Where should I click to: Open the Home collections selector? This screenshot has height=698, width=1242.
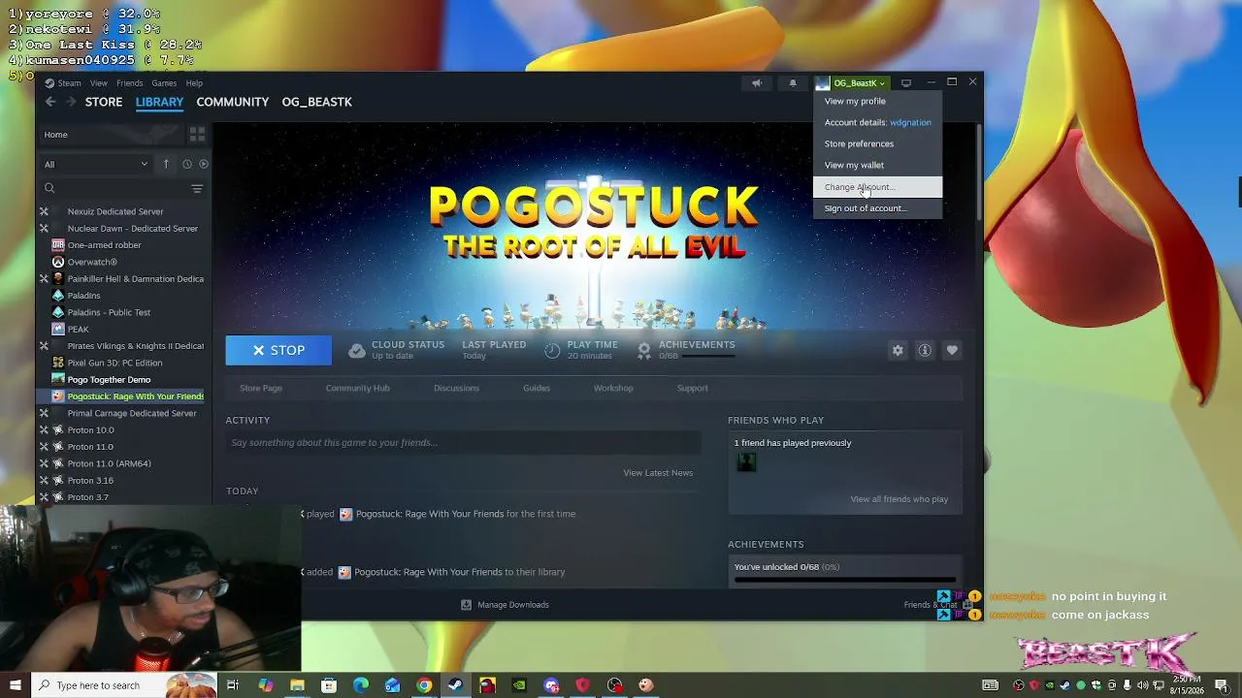click(111, 135)
